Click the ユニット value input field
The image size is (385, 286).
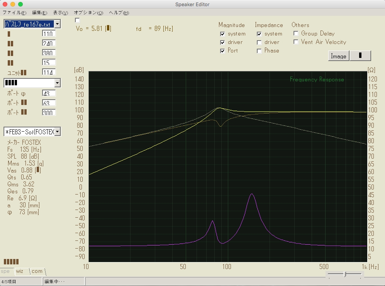pos(49,72)
